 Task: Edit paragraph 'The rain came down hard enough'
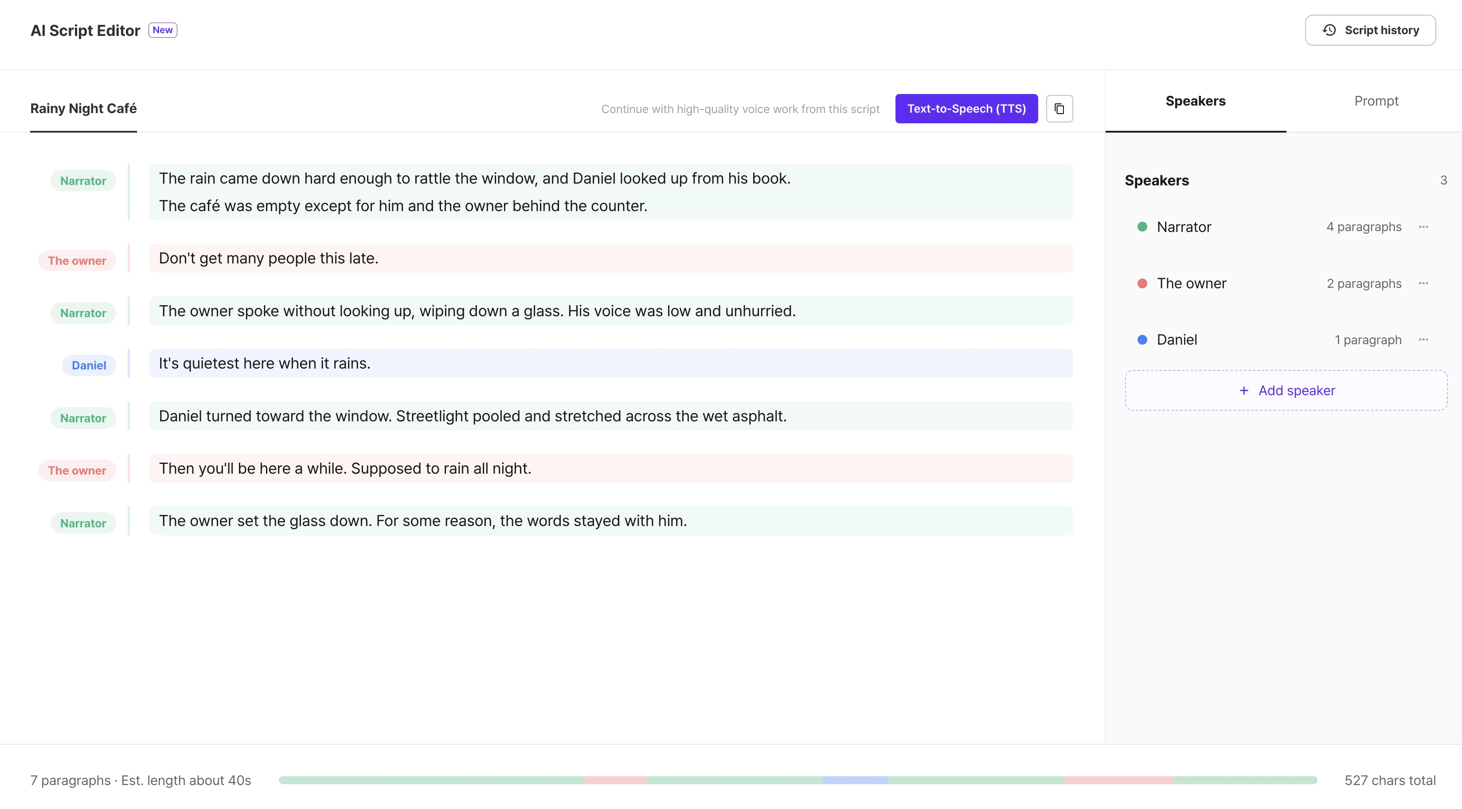(x=611, y=192)
